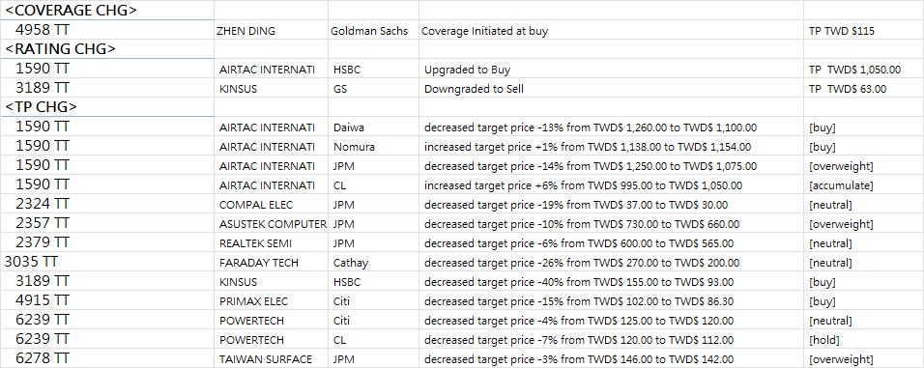The height and width of the screenshot is (368, 924).
Task: Select the [accumulate] rating cell
Action: click(x=863, y=185)
